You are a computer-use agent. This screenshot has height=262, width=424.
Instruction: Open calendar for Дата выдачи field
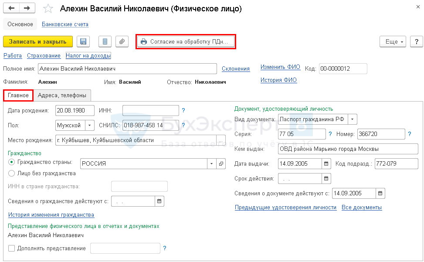[x=326, y=164]
